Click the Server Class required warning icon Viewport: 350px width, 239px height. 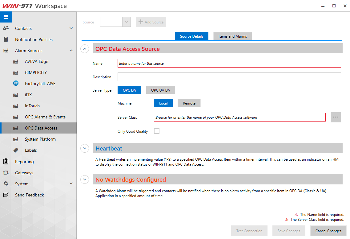(287, 220)
